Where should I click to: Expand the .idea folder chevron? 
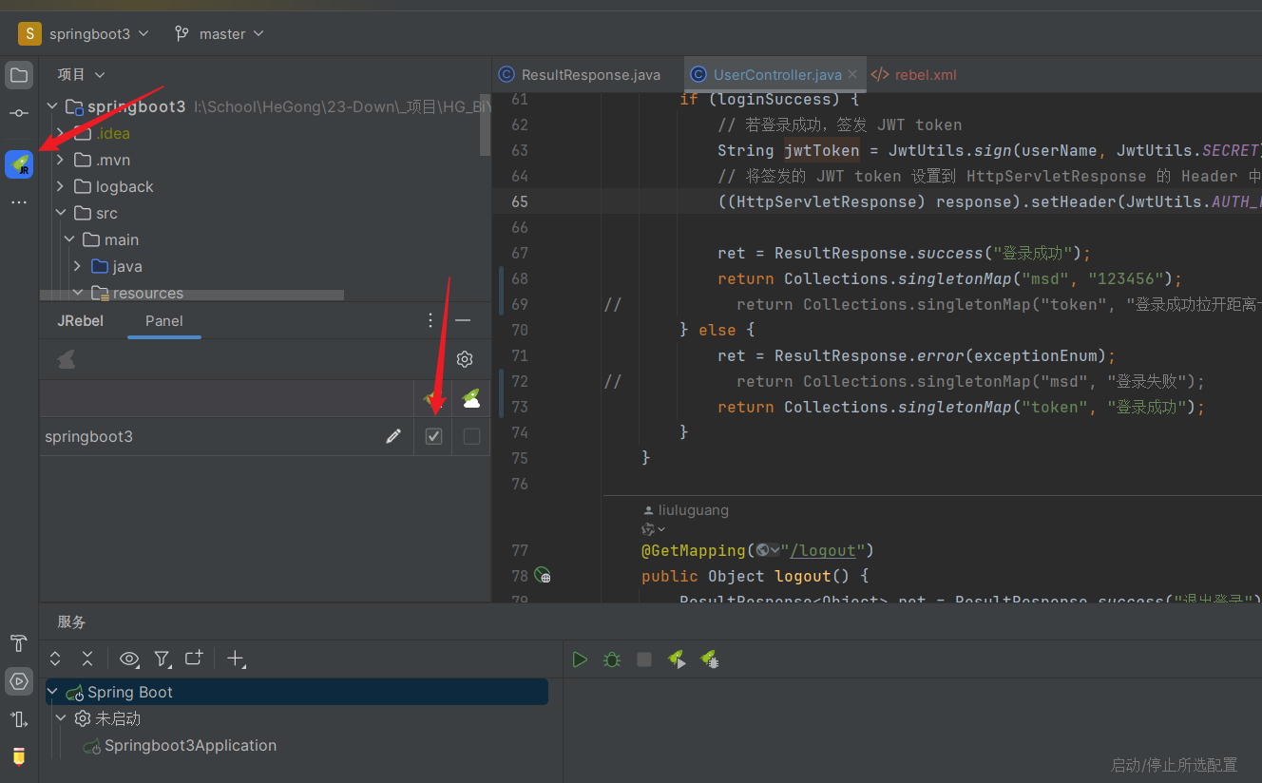(x=61, y=133)
